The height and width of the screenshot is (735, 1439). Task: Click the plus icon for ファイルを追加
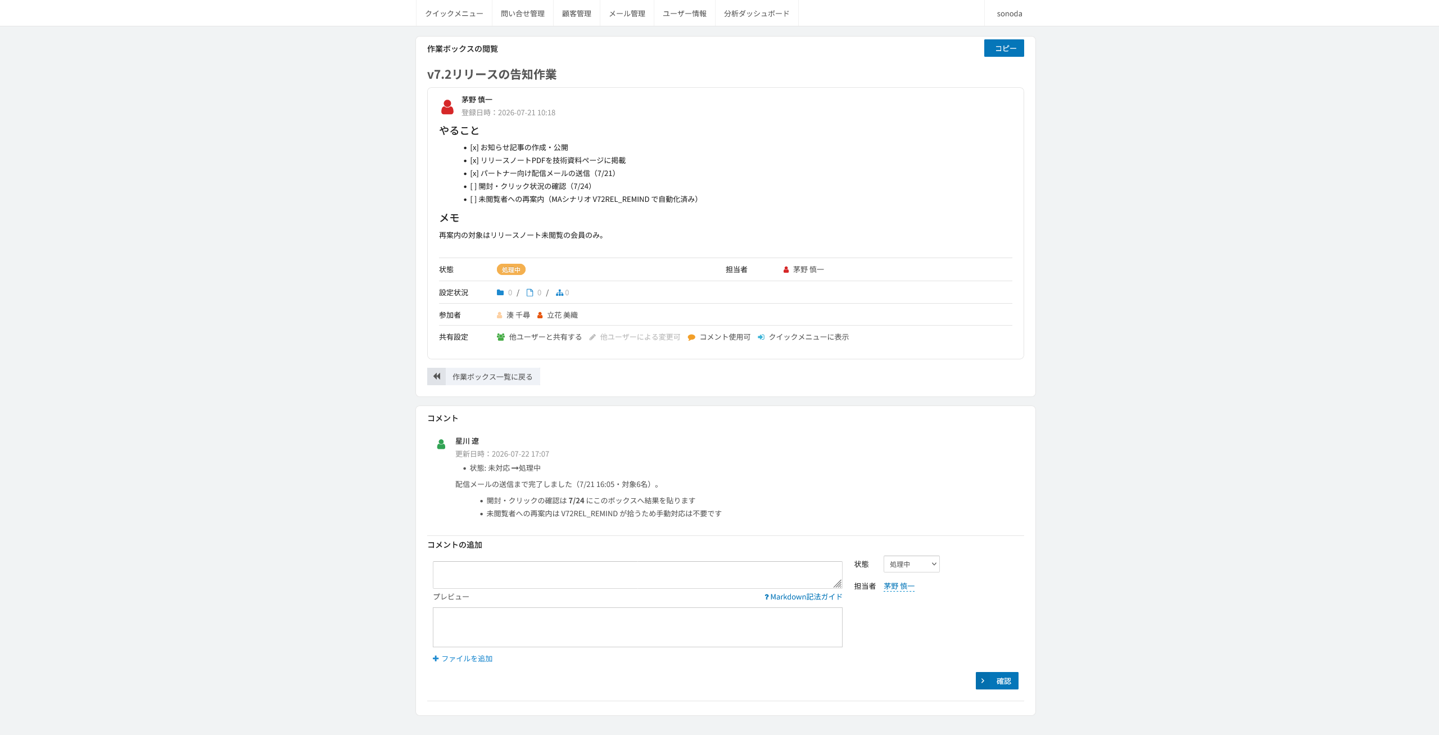click(x=436, y=659)
